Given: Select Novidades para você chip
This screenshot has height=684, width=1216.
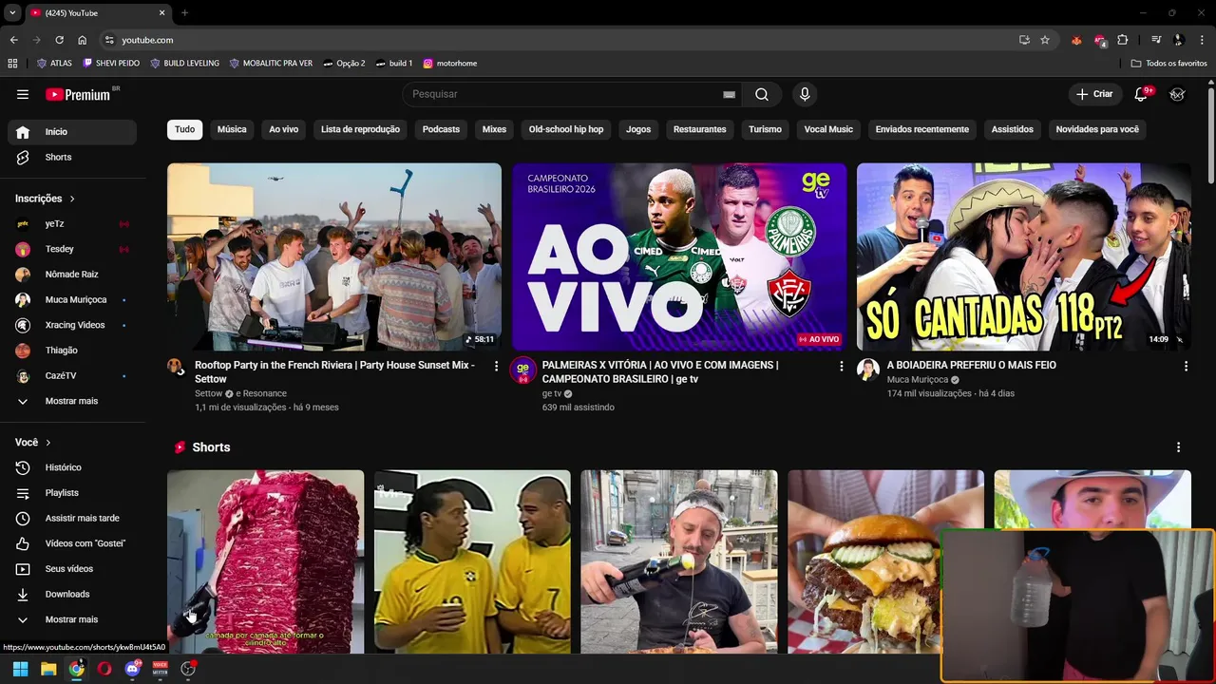Looking at the screenshot, I should click(x=1097, y=129).
